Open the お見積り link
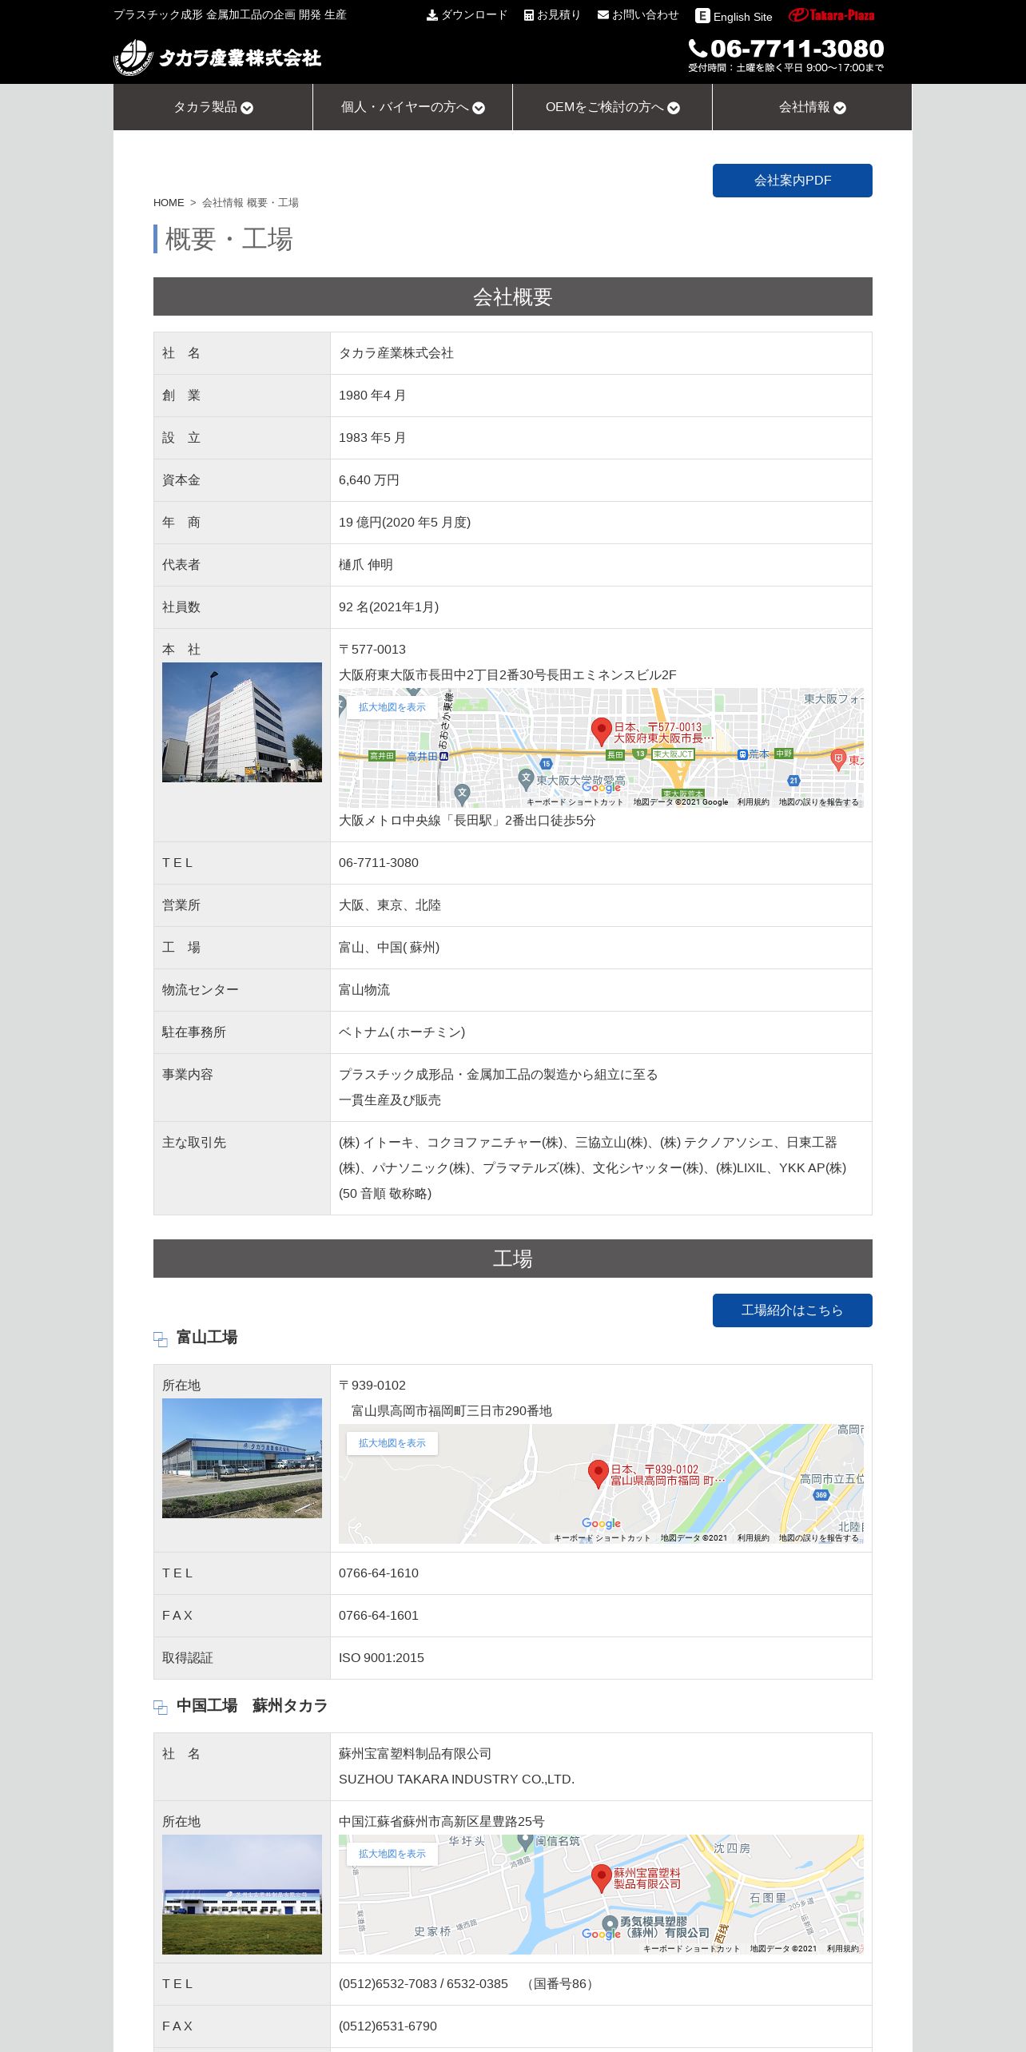1026x2052 pixels. [x=552, y=15]
